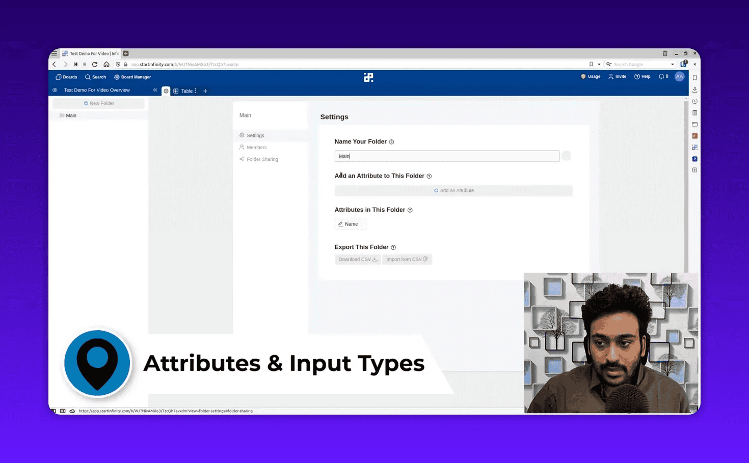Click the Infinity logo in the top bar
Image resolution: width=749 pixels, height=463 pixels.
(368, 77)
